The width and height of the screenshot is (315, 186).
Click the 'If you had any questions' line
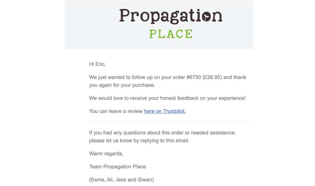162,133
